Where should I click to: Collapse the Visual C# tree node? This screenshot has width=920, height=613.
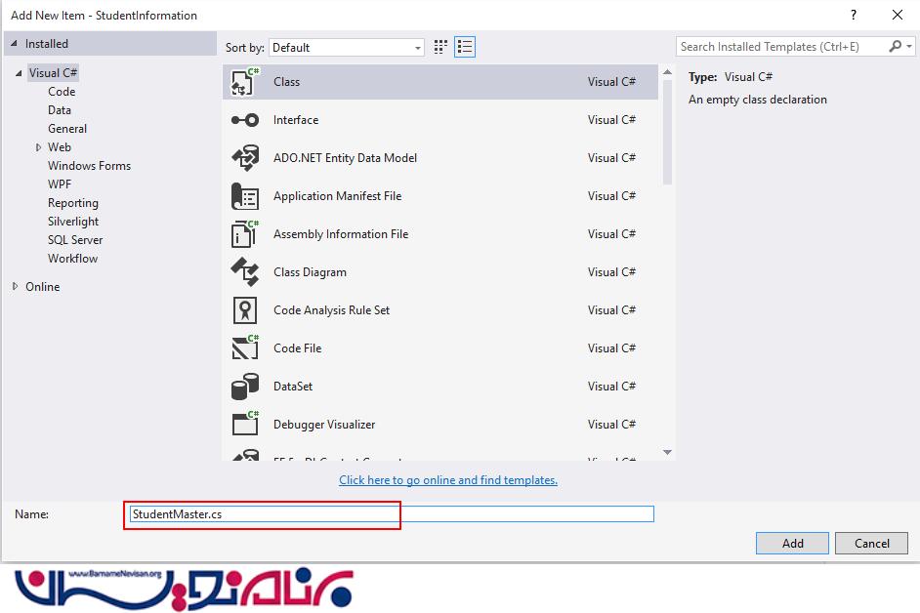[x=18, y=73]
